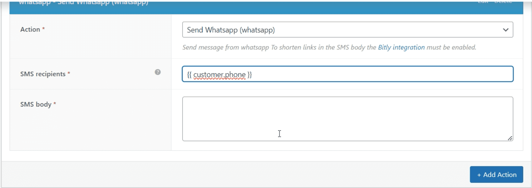
Task: Click the required asterisk next to SMS recipients
Action: [x=69, y=74]
